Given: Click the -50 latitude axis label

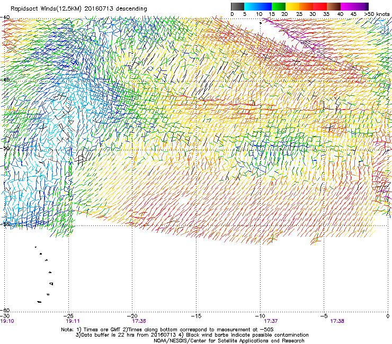Looking at the screenshot, I should [x=5, y=148].
